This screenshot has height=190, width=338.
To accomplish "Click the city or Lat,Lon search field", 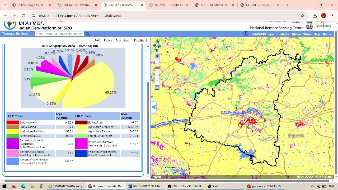I will (59, 34).
